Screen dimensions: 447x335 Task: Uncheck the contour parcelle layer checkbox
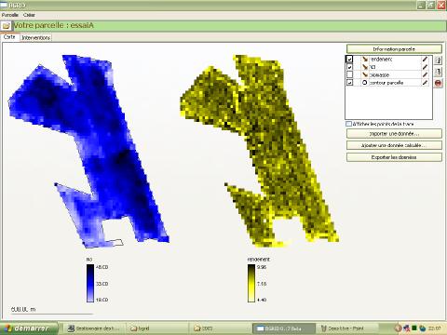point(349,83)
